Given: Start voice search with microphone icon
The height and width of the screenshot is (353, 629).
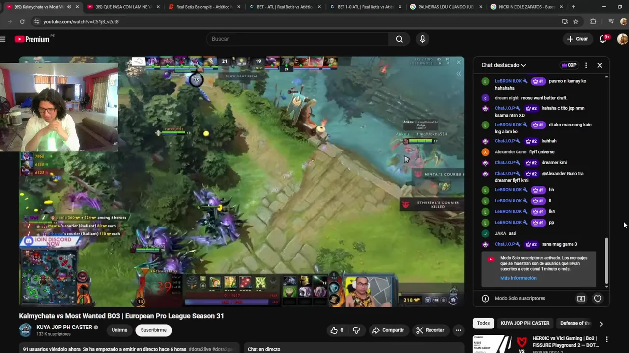Looking at the screenshot, I should pyautogui.click(x=422, y=39).
